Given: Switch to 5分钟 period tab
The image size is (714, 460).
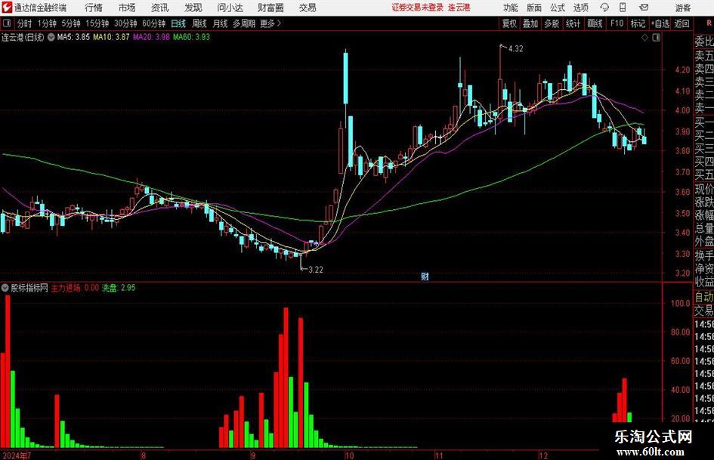Looking at the screenshot, I should coord(70,23).
